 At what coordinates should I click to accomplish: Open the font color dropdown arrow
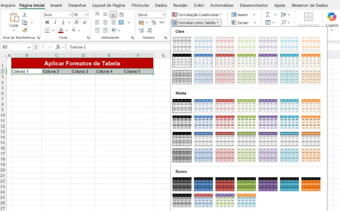[79, 31]
